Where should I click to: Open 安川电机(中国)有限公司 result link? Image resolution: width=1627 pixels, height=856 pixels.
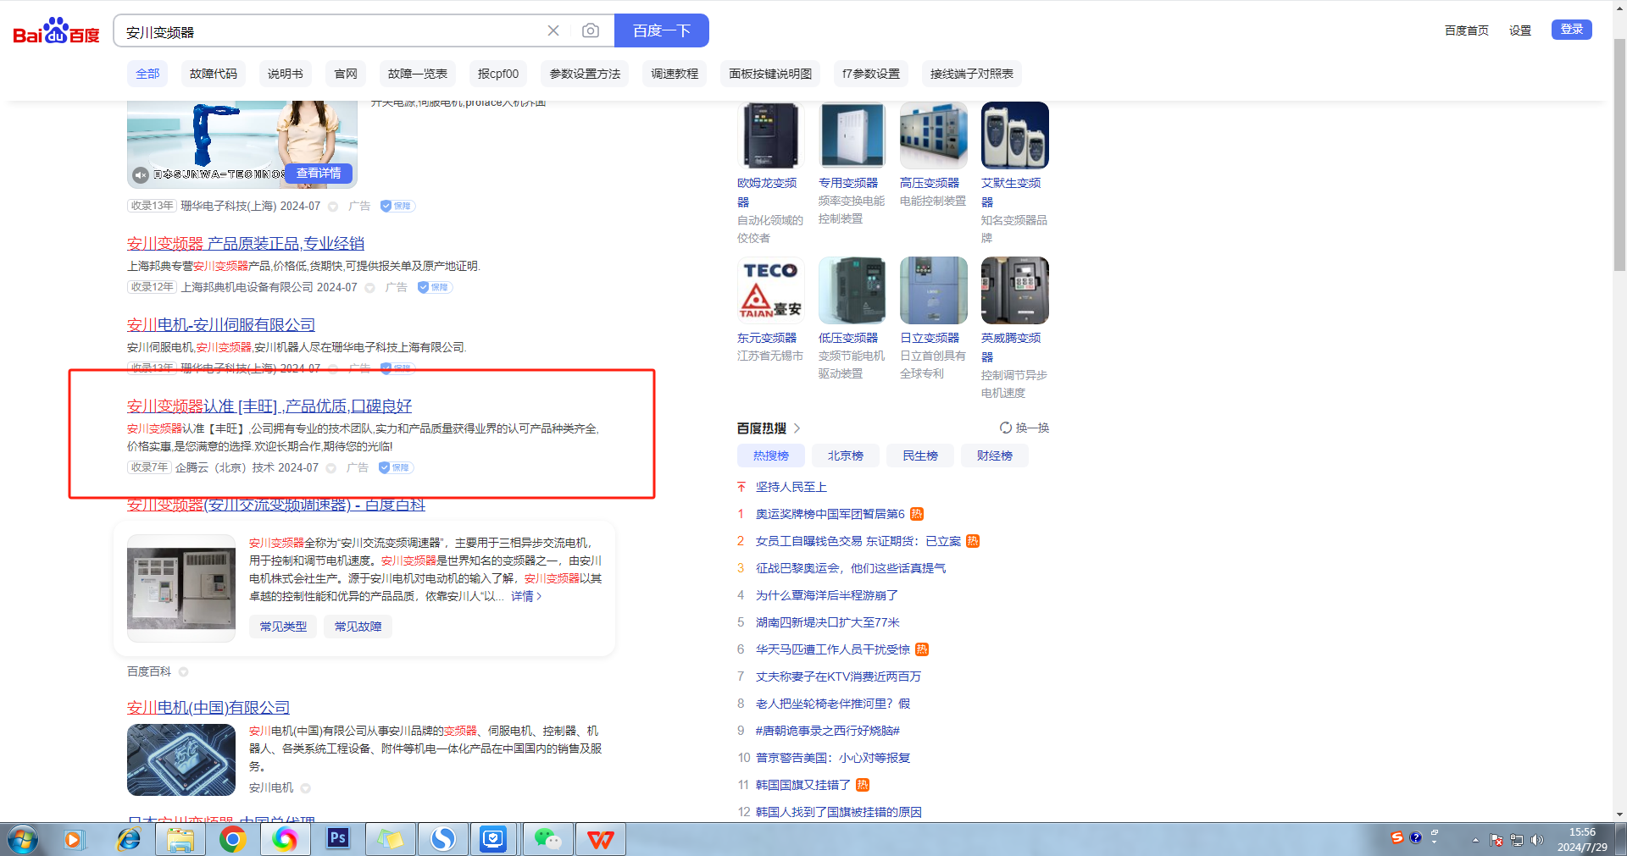point(208,708)
